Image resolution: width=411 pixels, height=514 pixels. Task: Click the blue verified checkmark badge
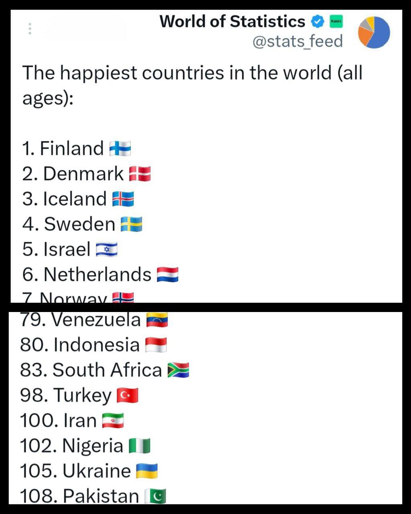[318, 21]
